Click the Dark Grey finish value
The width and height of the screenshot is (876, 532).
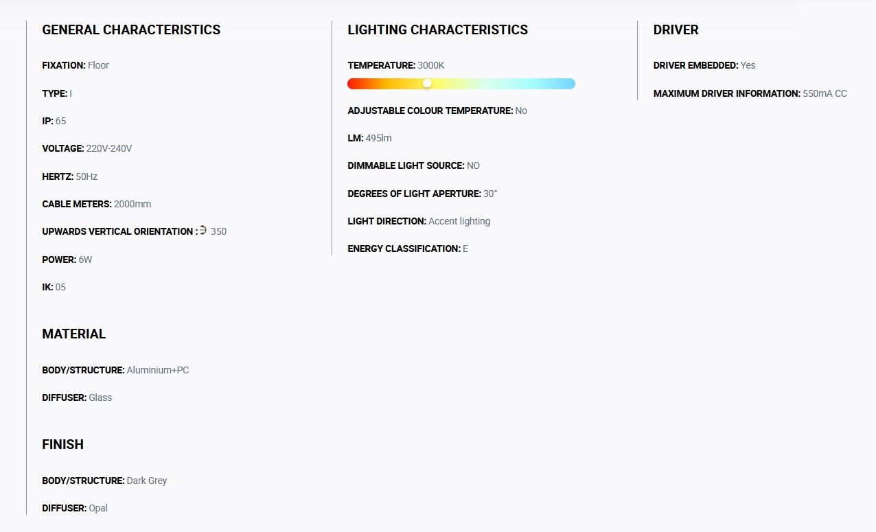pos(147,481)
